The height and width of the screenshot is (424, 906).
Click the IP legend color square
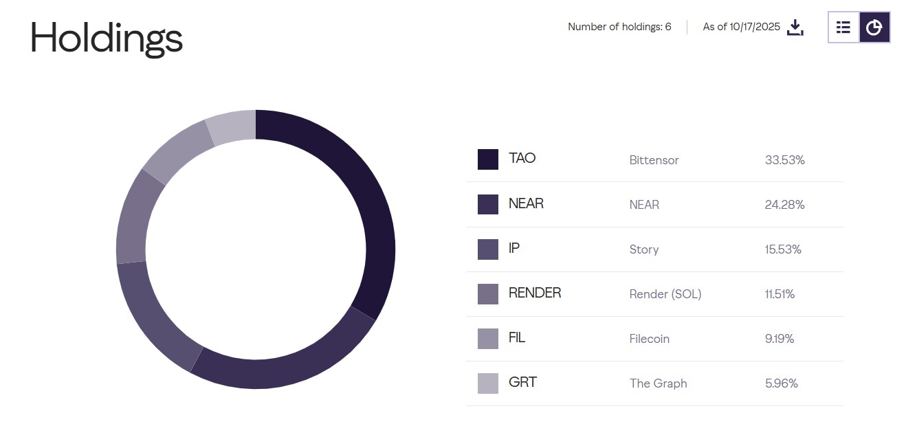point(488,249)
